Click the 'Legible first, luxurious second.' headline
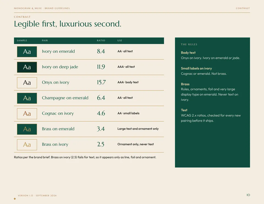 (x=68, y=24)
